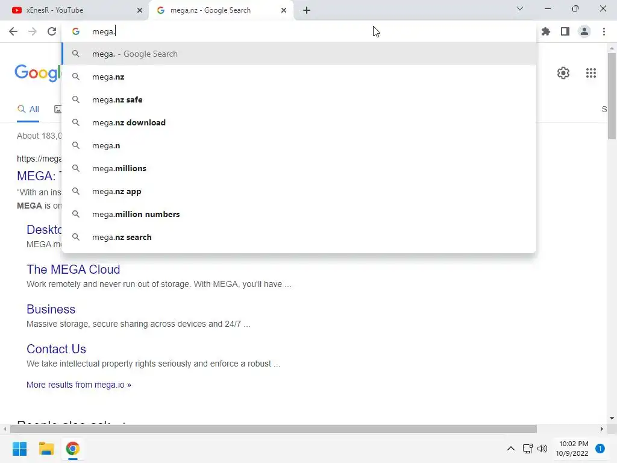Click the browser forward arrow

pyautogui.click(x=33, y=31)
